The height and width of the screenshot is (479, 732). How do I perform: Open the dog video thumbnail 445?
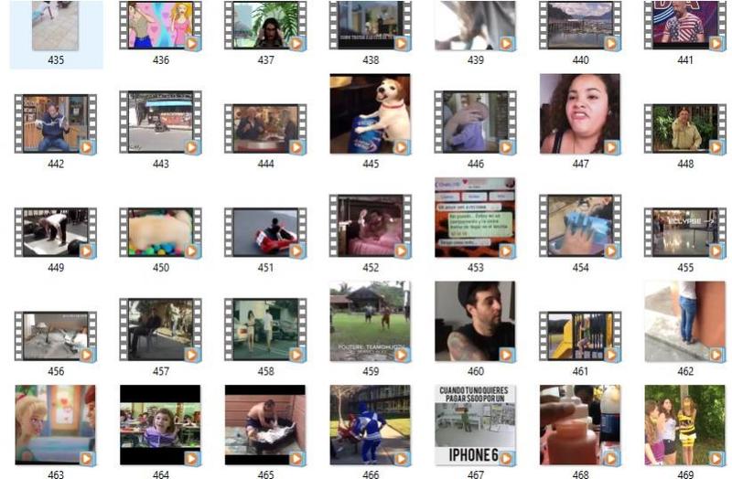click(x=371, y=113)
